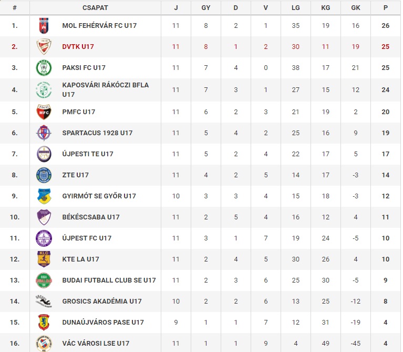Click the GK goal difference column header
The image size is (403, 352).
tap(356, 8)
